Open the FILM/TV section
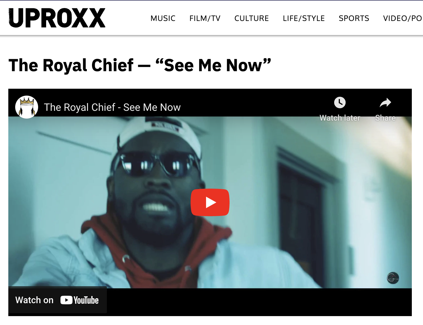 tap(205, 18)
